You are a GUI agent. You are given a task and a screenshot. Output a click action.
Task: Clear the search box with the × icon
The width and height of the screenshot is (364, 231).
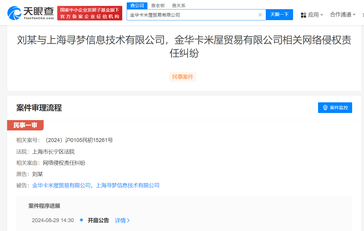tap(260, 15)
